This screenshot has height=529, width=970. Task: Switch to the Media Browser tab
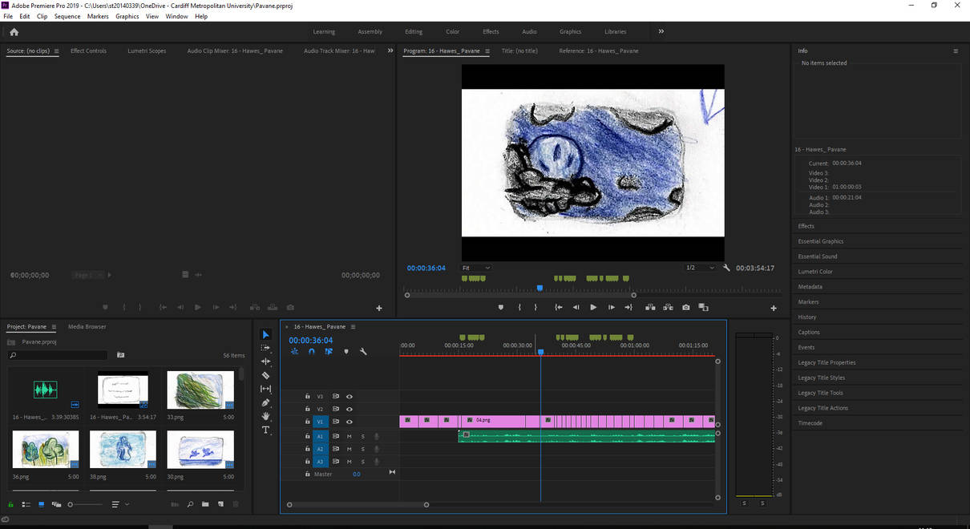coord(87,326)
